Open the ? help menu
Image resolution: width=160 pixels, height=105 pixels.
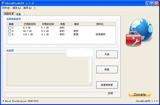click(35, 8)
